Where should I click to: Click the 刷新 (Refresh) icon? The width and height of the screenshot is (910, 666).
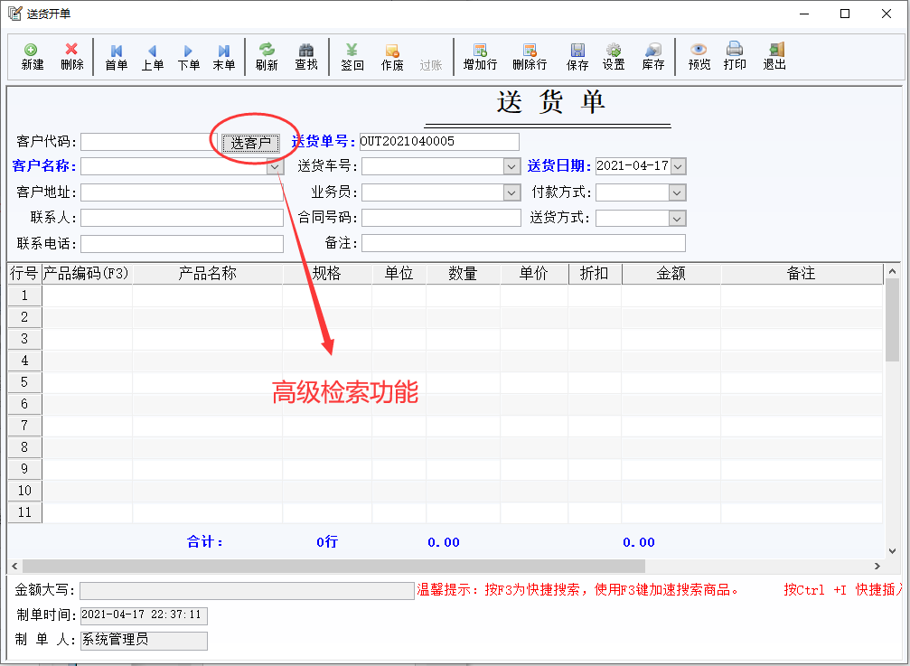[267, 56]
